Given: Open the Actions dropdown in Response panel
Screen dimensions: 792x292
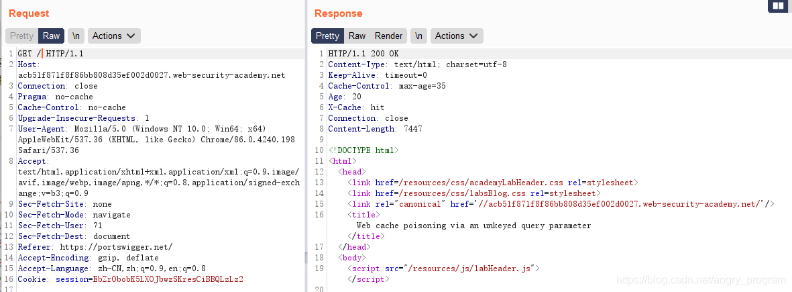Looking at the screenshot, I should [457, 36].
